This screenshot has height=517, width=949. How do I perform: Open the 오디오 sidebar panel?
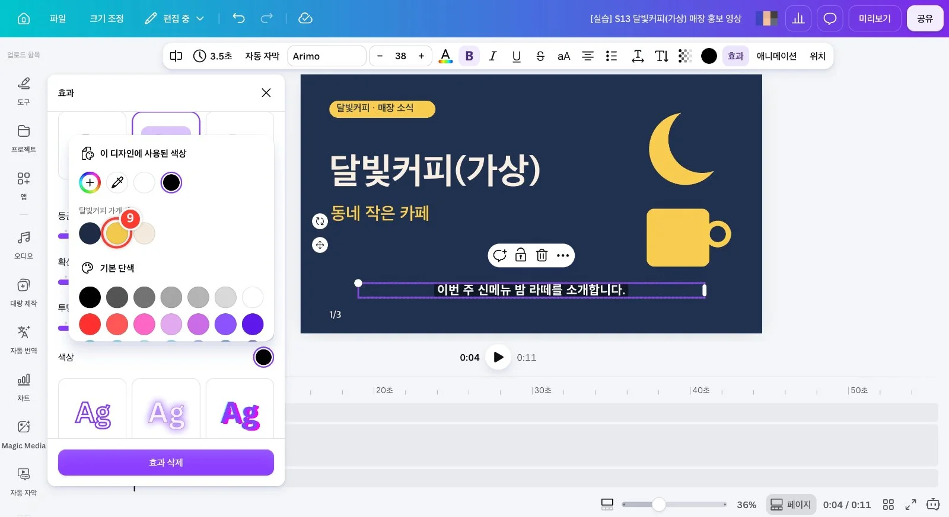click(x=24, y=245)
